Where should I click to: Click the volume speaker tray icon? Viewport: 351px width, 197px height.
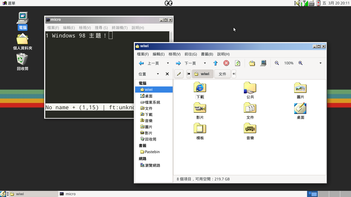tap(298, 3)
